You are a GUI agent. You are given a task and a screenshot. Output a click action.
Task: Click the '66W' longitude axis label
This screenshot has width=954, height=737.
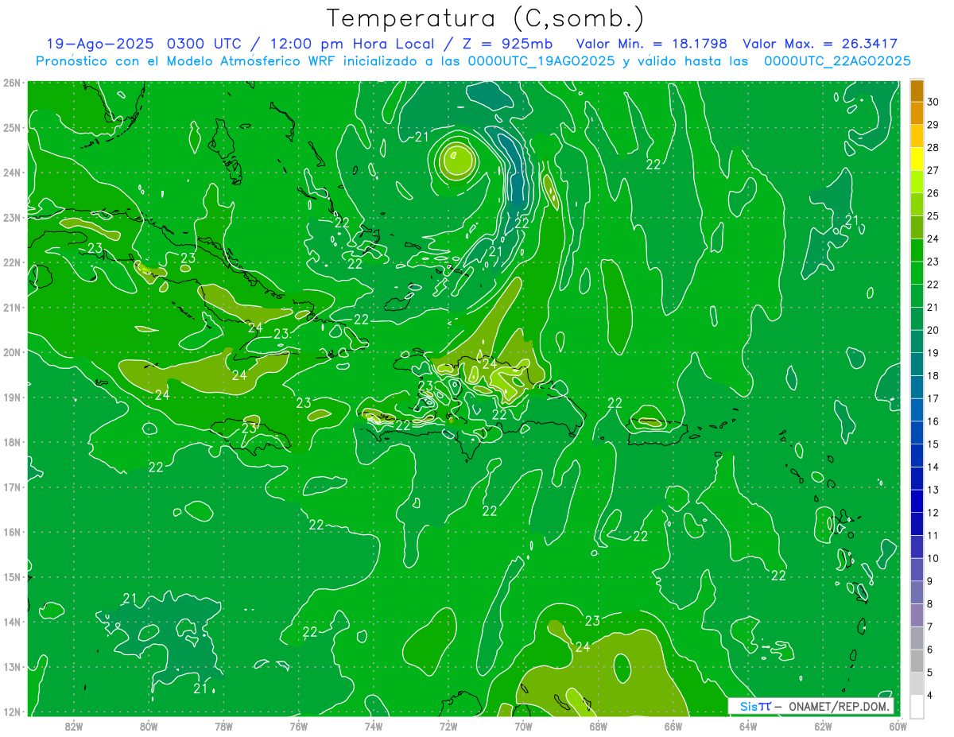coord(673,726)
